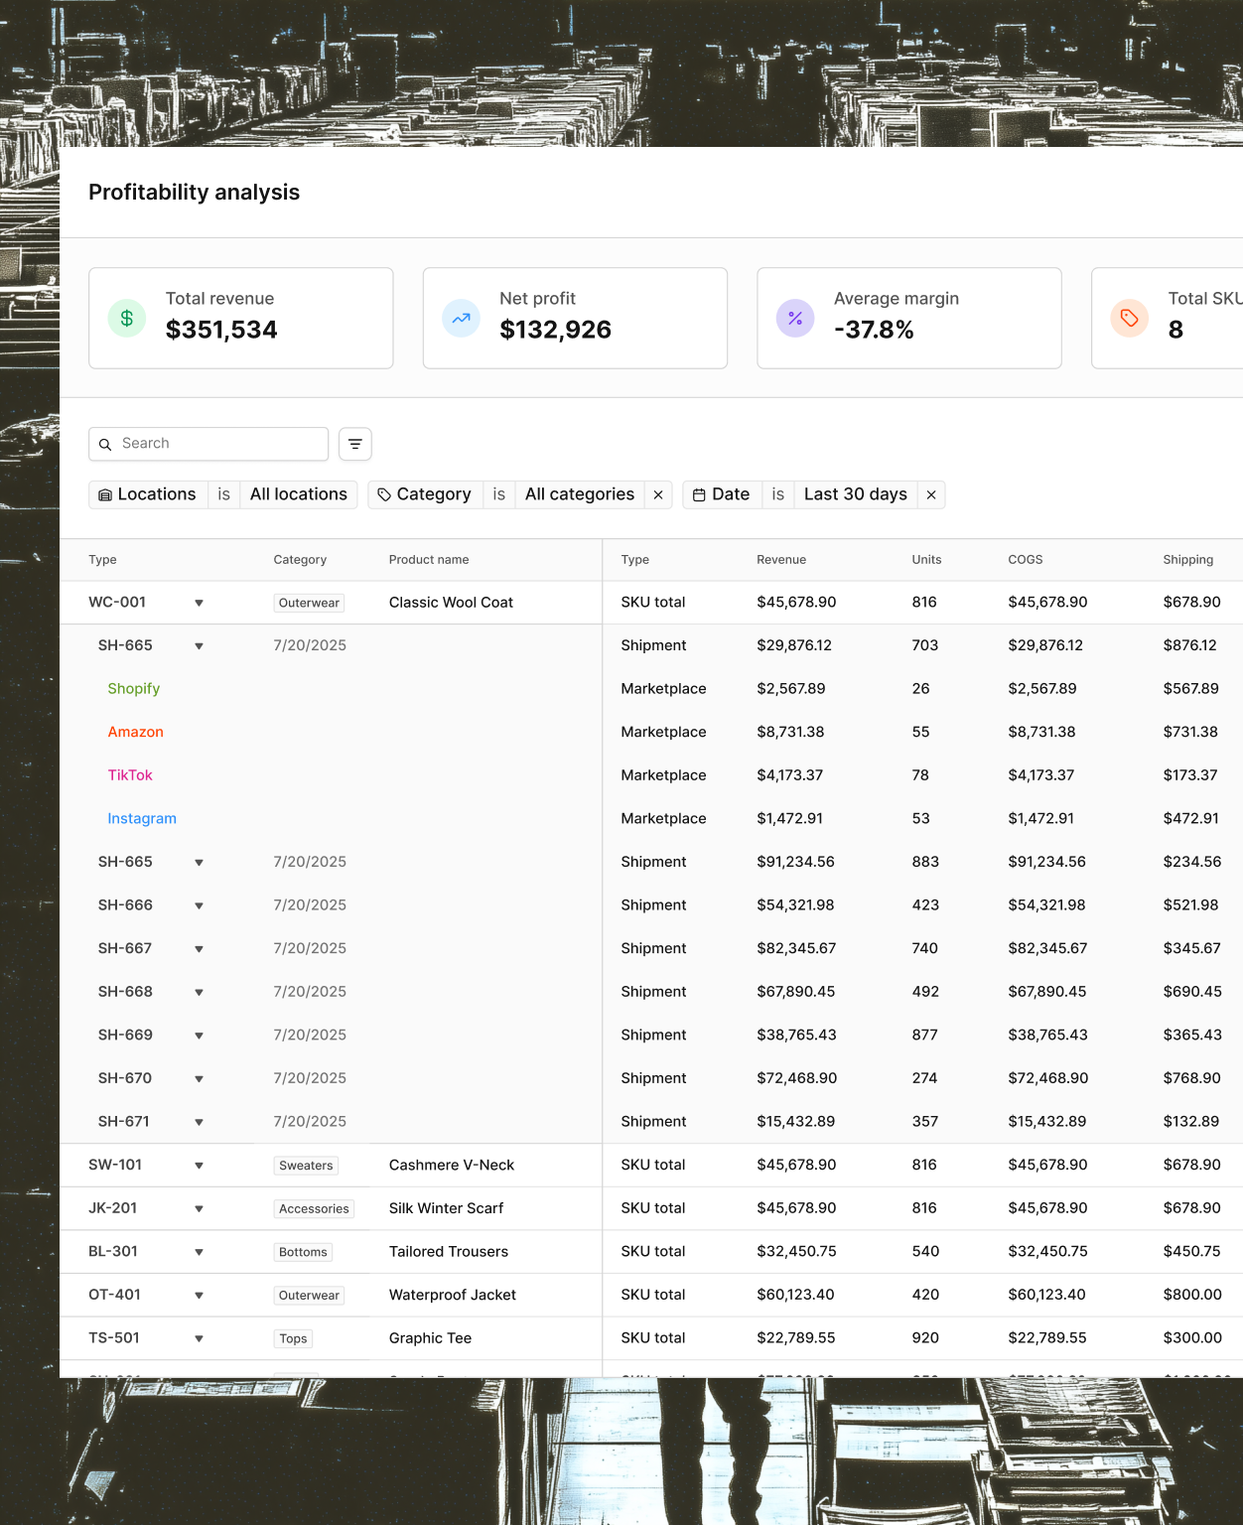This screenshot has height=1525, width=1243.
Task: Click the Category column header
Action: coord(300,560)
